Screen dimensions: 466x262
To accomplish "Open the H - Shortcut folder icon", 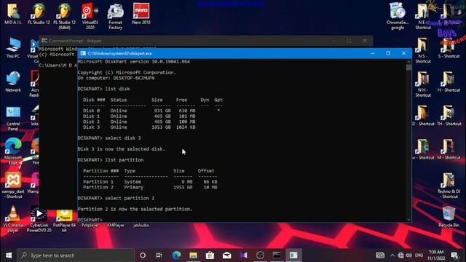I will click(x=449, y=82).
